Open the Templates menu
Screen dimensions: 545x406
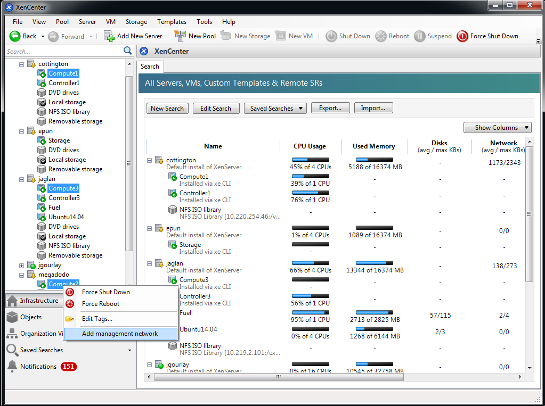point(172,21)
